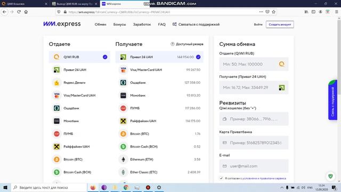Viewport: 341px width, 192px height.
Task: Pick Яндекс.Деньги as the currency to give
Action: [x=79, y=83]
